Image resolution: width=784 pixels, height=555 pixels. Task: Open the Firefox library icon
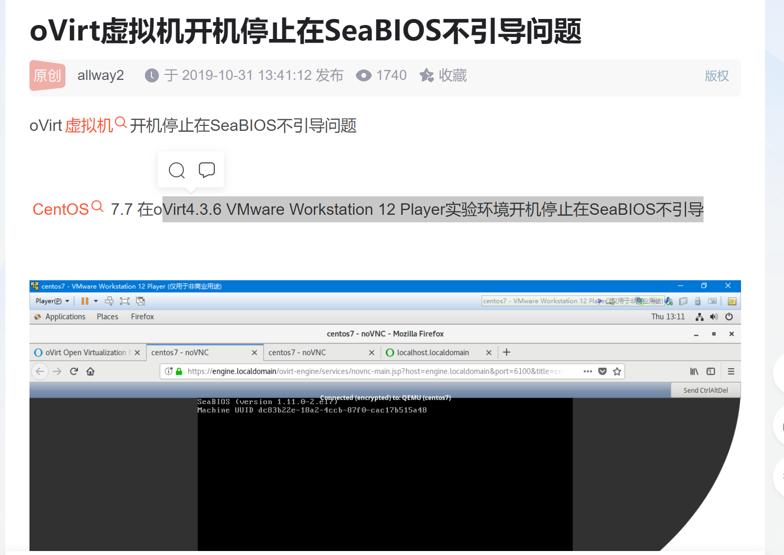(x=694, y=371)
